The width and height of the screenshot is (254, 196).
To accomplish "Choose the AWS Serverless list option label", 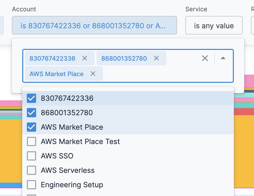I will [68, 170].
